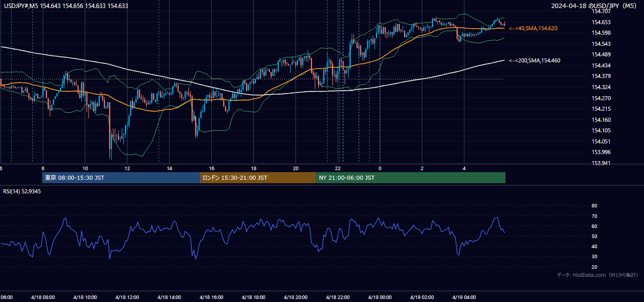The width and height of the screenshot is (644, 302).
Task: Click the 4/19 04:00 date axis label
Action: [x=464, y=297]
